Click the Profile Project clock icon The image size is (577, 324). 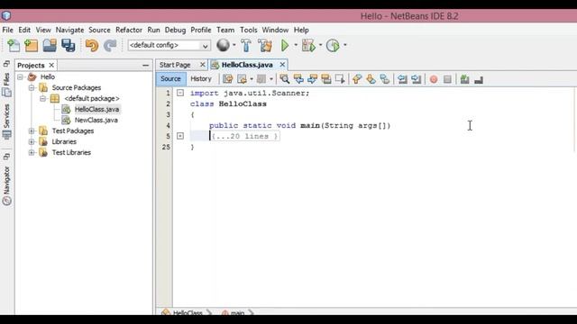coord(333,46)
